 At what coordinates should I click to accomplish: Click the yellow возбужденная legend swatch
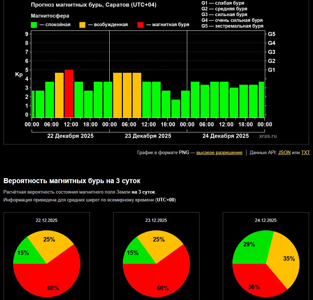click(82, 25)
